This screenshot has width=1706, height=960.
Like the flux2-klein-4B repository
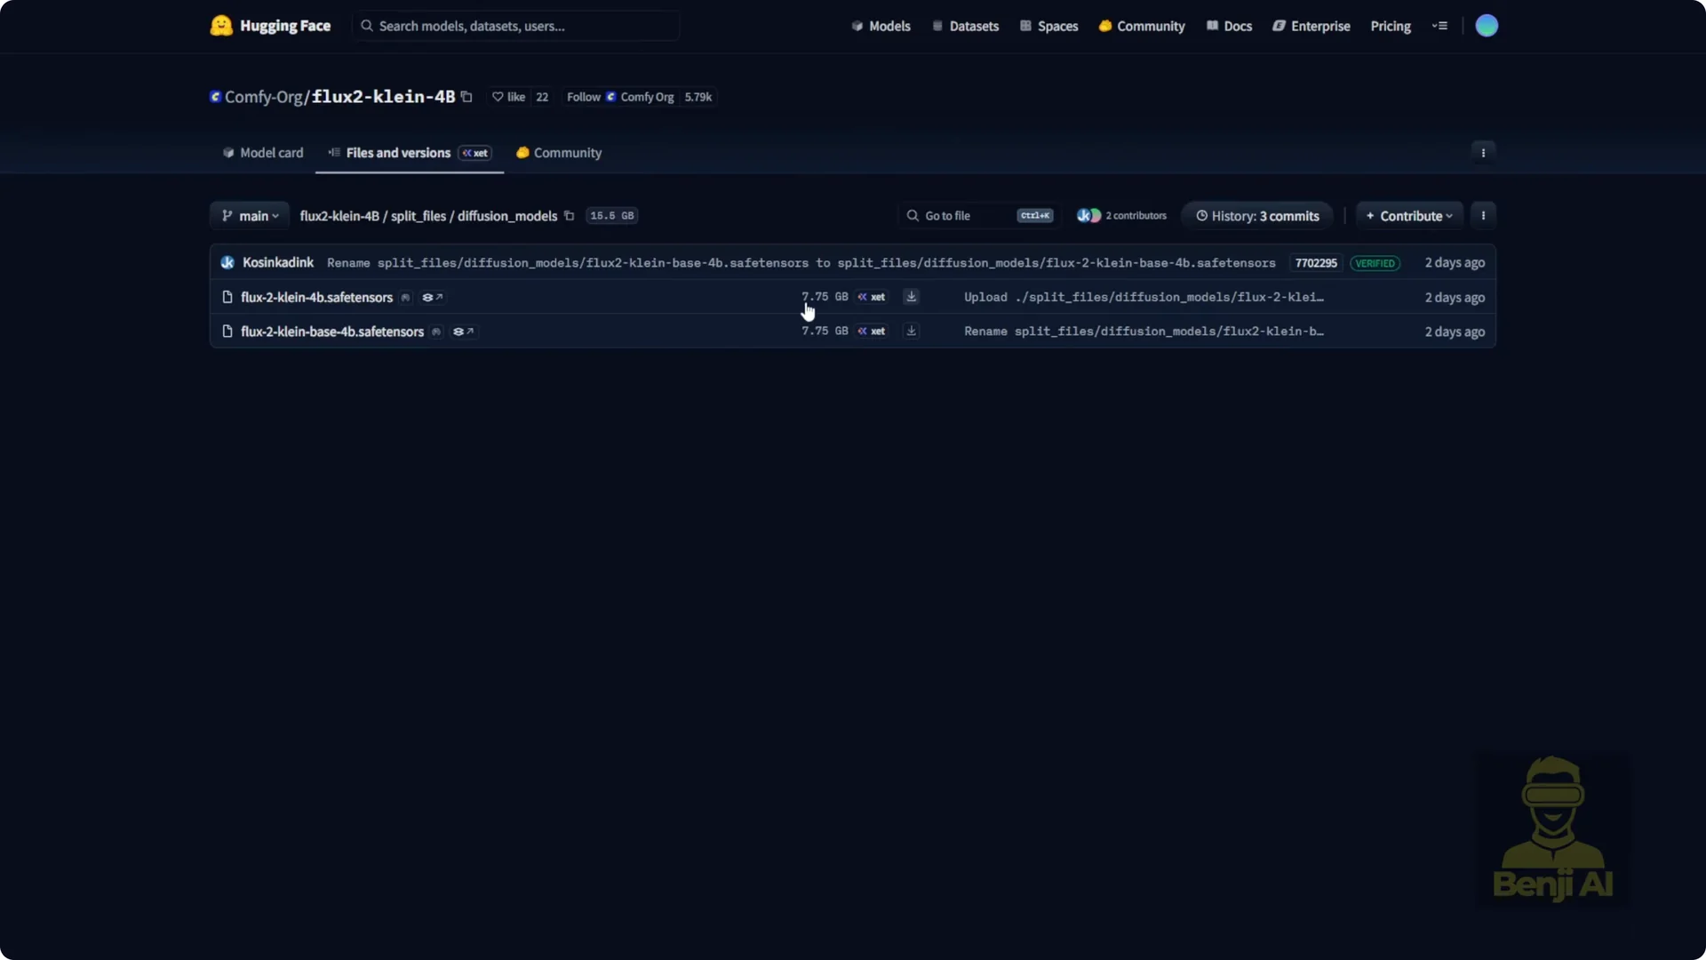point(509,97)
